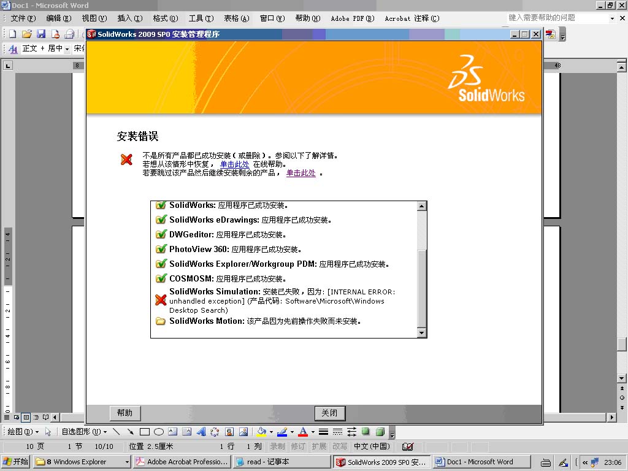The width and height of the screenshot is (628, 471).
Task: Open the Shadow Style options
Action: click(366, 432)
